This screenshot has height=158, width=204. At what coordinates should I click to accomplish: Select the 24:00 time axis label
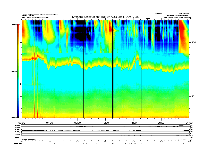[189, 123]
